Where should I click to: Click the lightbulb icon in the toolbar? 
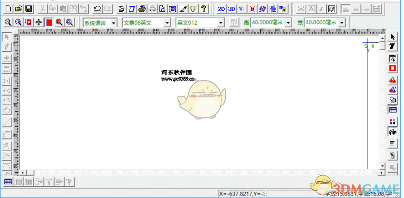(x=193, y=9)
